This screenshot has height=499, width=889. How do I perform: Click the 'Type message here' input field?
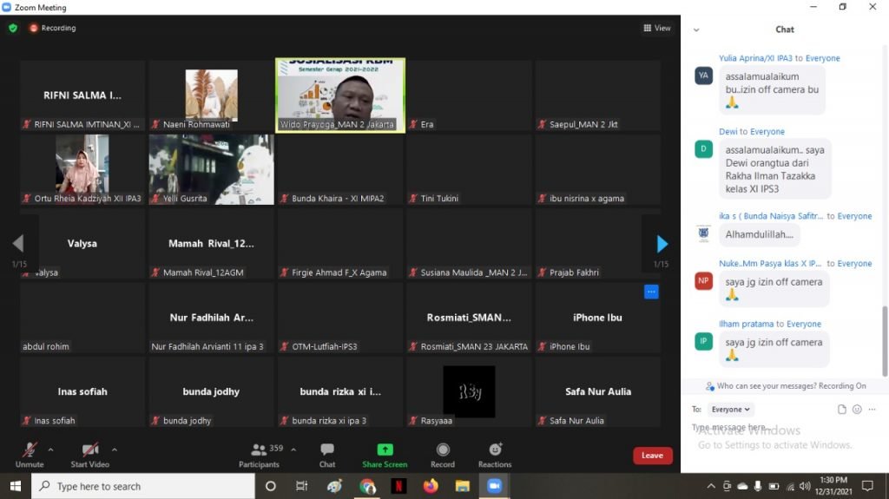764,428
